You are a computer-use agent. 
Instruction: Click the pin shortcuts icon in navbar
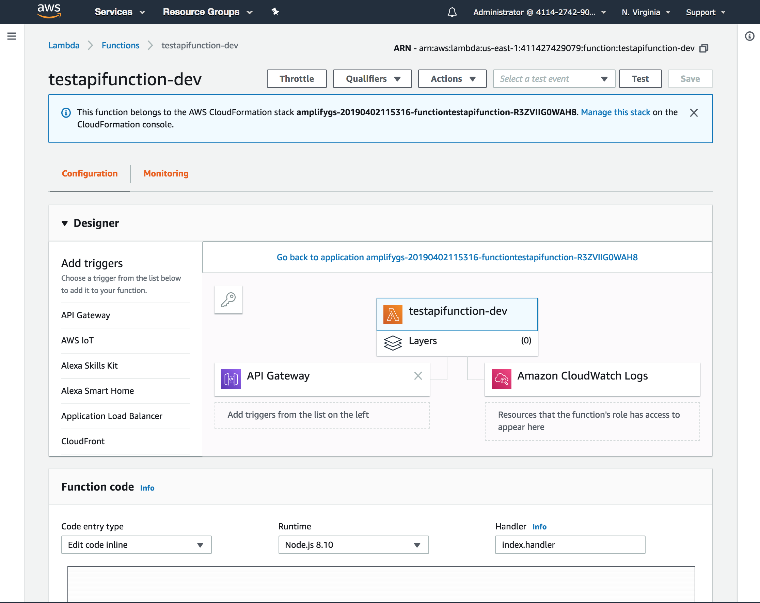275,12
